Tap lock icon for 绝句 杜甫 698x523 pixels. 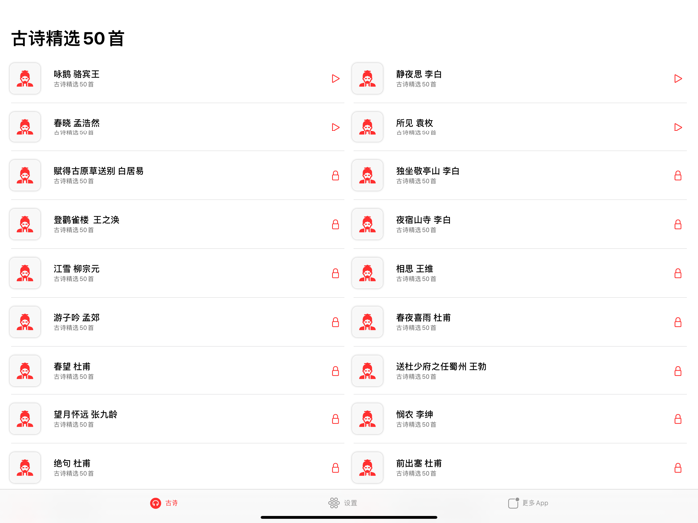pos(336,468)
